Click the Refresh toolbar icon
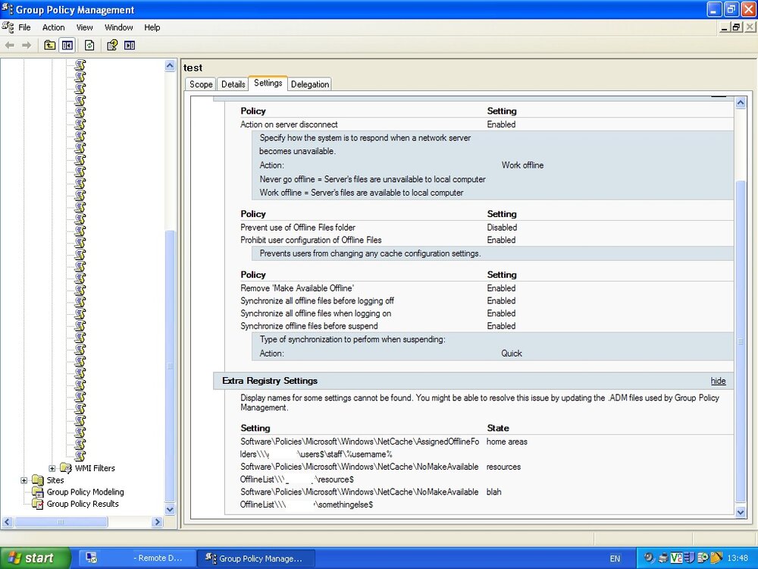Screen dimensions: 758x569 (89, 46)
